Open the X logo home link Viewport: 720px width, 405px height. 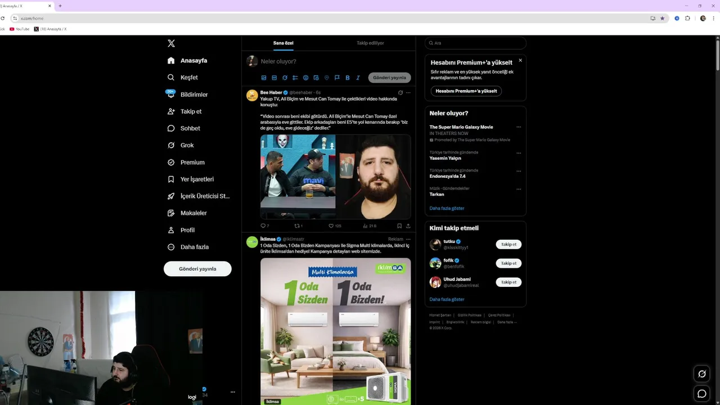171,43
